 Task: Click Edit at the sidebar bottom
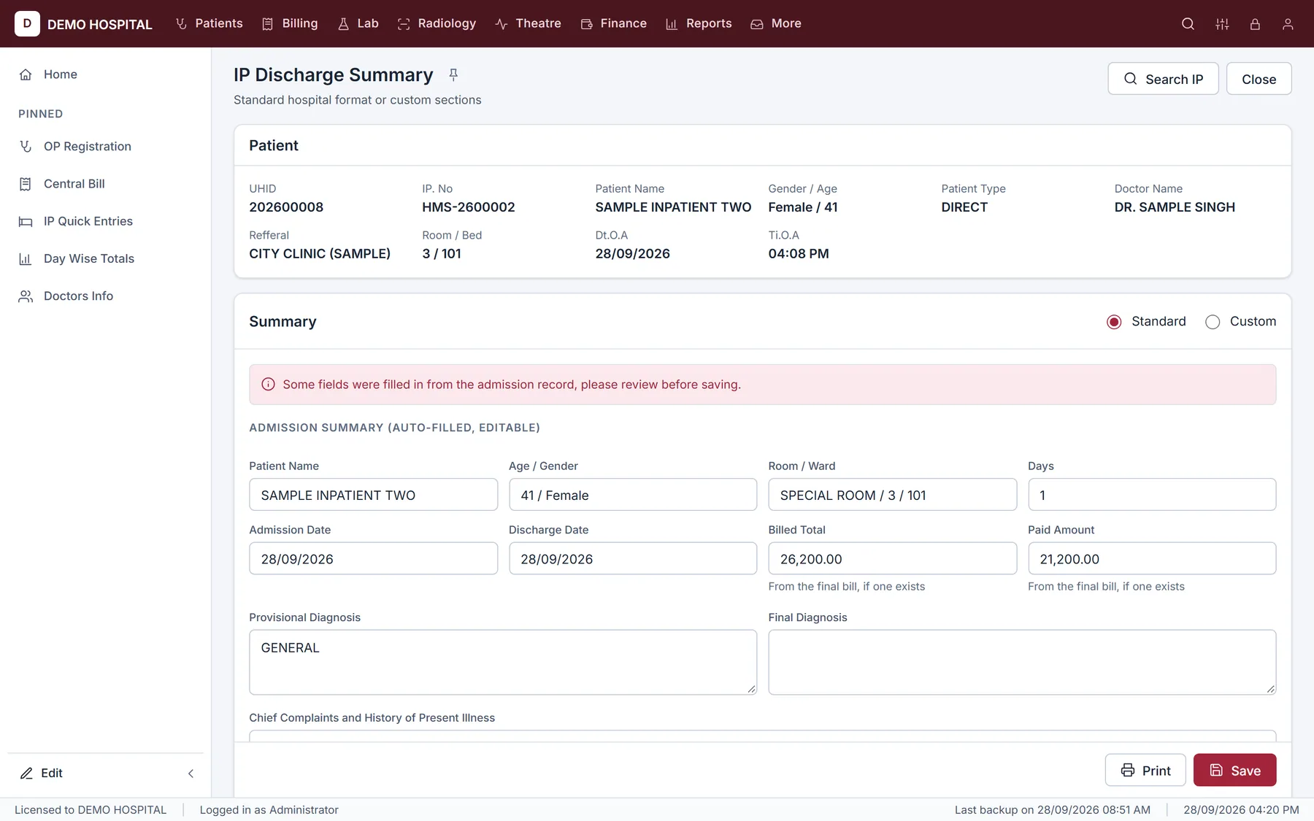pos(42,773)
